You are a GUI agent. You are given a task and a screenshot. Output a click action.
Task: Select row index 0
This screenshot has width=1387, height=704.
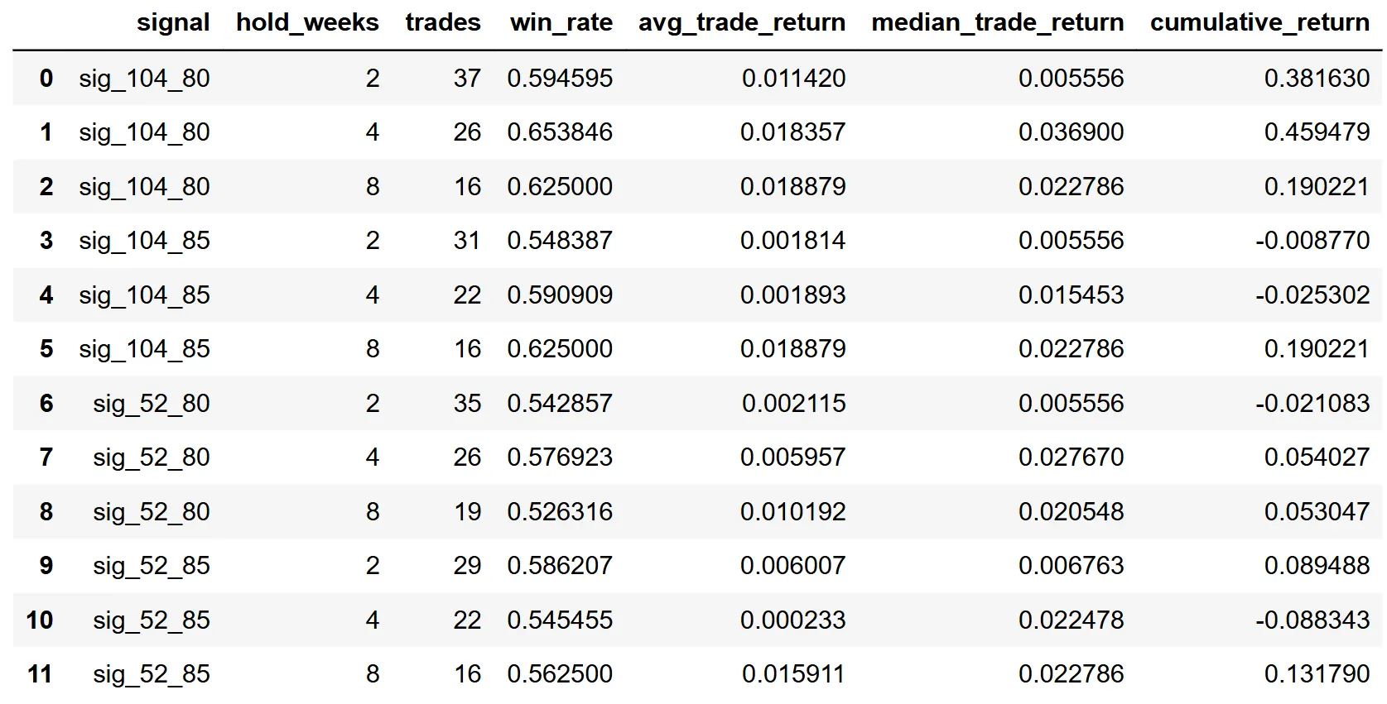click(46, 79)
